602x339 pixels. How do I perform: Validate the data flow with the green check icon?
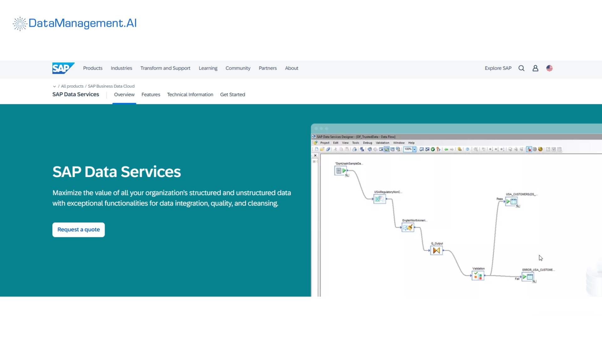pyautogui.click(x=433, y=149)
